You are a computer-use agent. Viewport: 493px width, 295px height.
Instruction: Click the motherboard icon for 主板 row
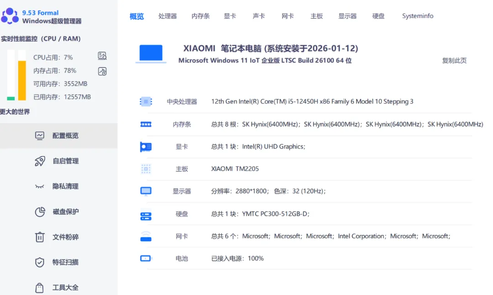146,169
